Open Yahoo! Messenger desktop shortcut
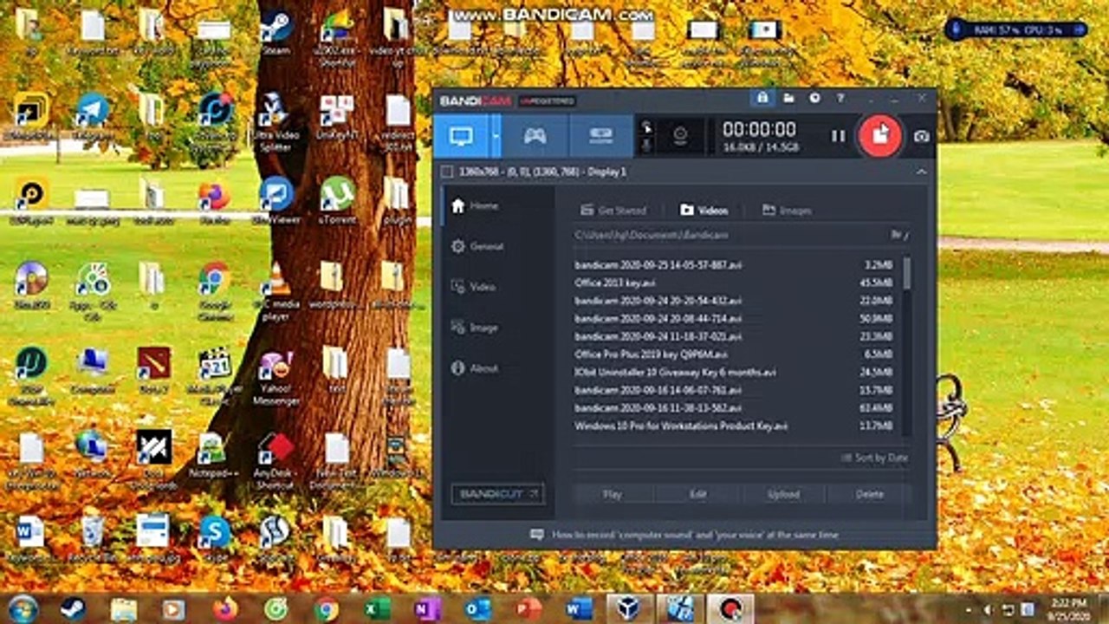 point(276,378)
